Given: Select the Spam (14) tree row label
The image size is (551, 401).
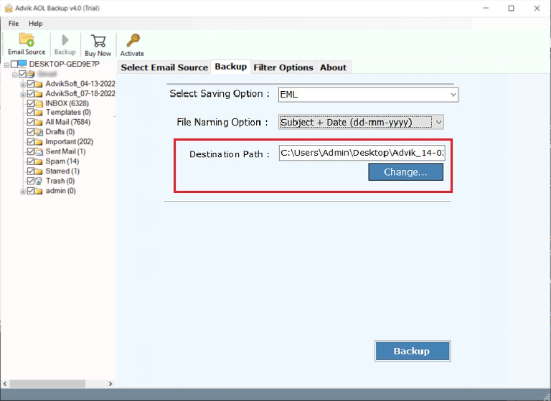Looking at the screenshot, I should 62,161.
